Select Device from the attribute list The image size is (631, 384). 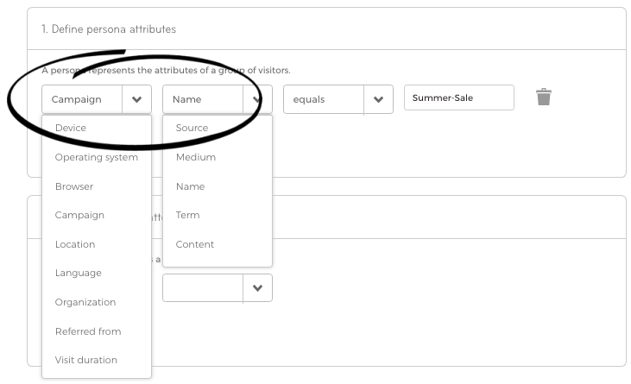click(x=71, y=128)
